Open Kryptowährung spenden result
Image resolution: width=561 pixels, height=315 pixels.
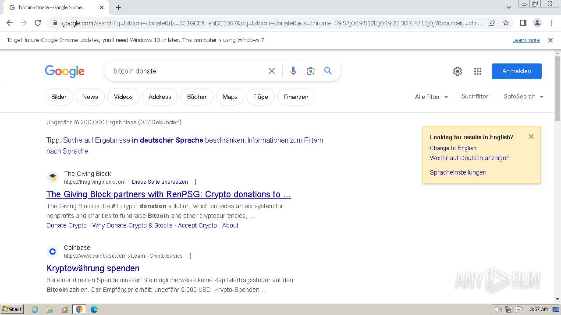(93, 268)
